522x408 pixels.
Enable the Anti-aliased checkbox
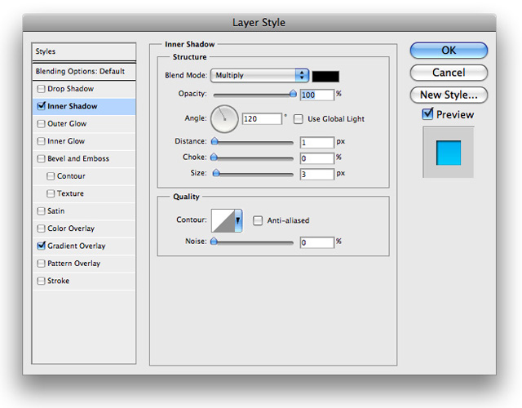tap(258, 220)
